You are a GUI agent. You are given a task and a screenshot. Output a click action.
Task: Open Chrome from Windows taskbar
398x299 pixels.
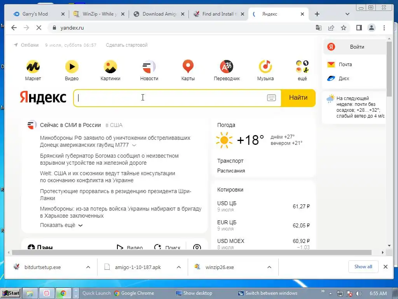coord(63,293)
